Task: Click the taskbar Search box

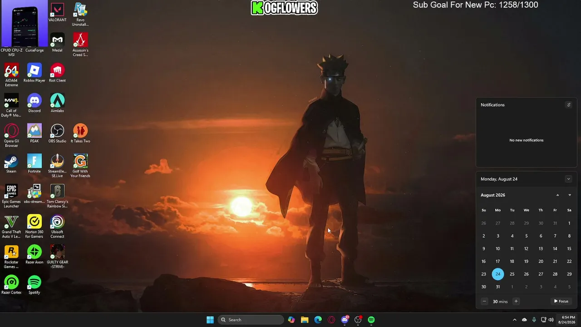Action: pos(251,320)
